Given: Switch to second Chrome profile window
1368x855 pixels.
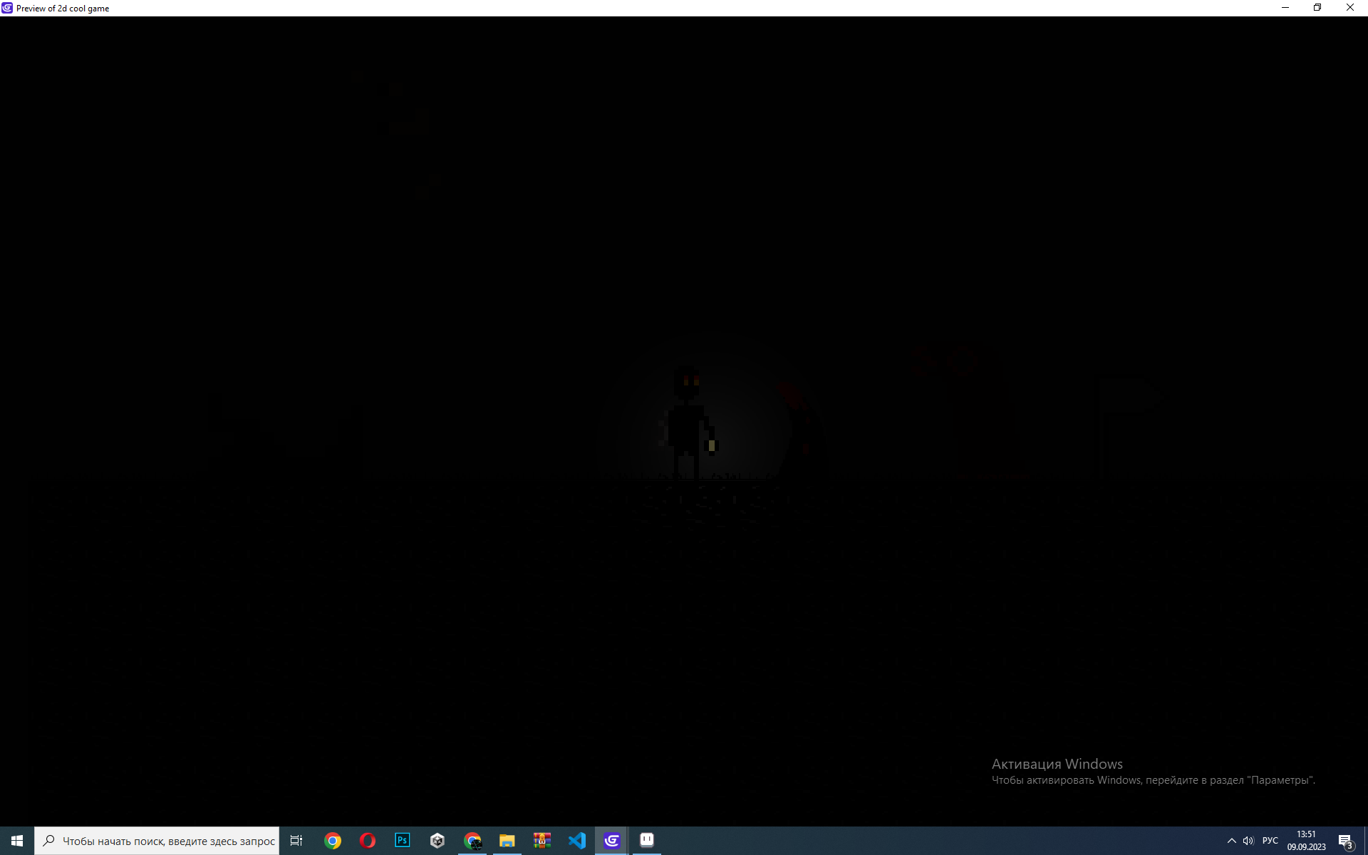Looking at the screenshot, I should 472,841.
